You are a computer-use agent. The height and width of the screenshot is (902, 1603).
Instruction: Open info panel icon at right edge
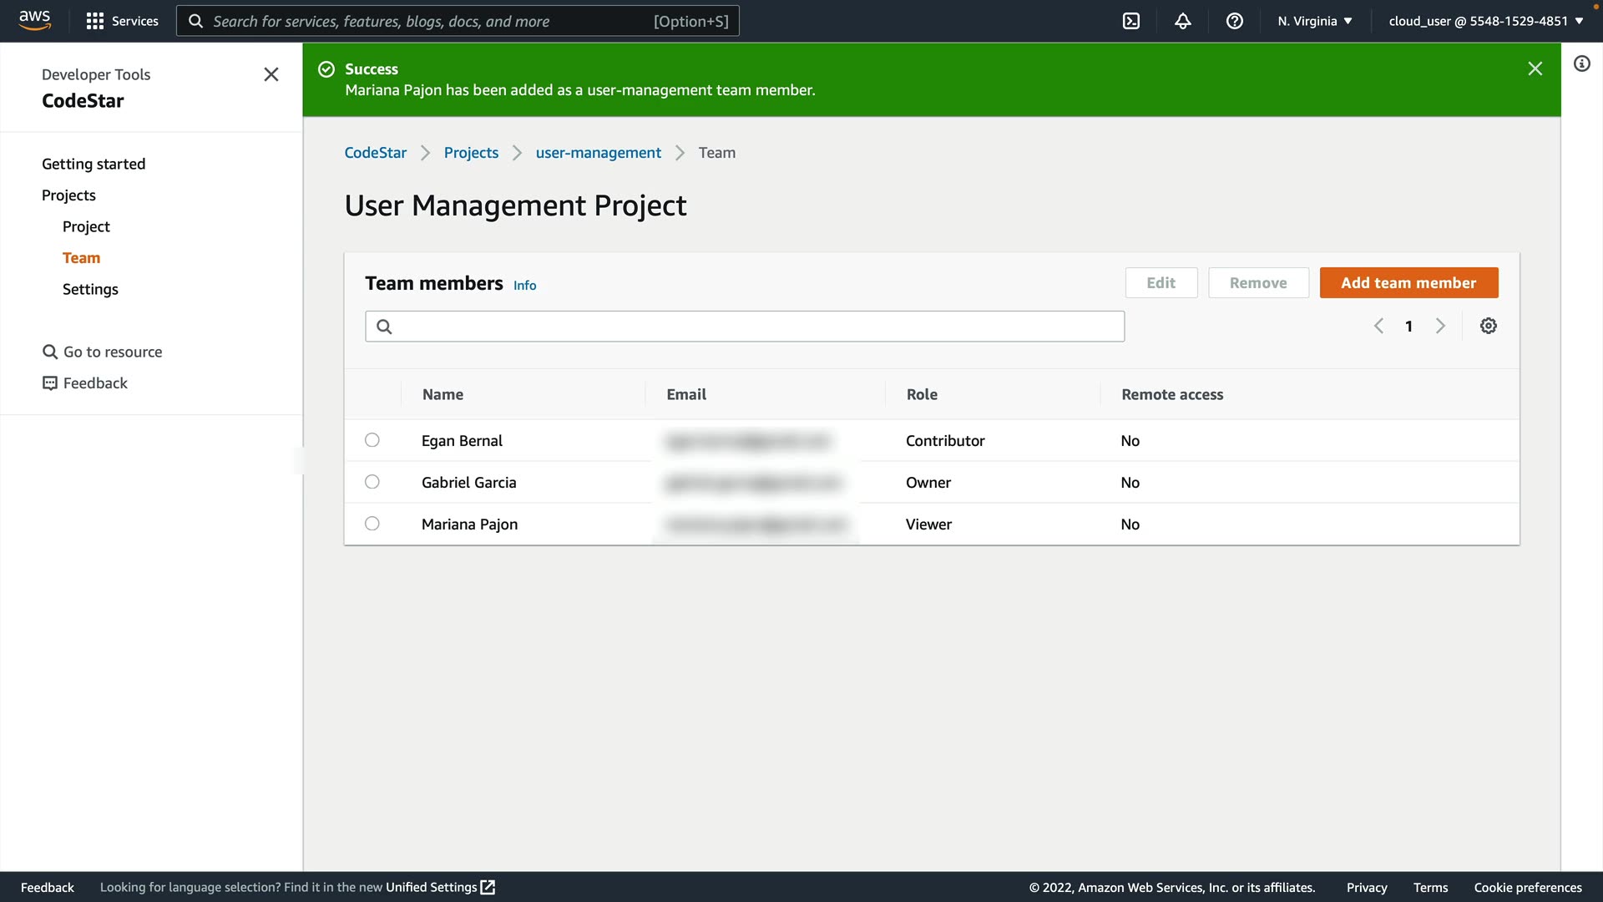pos(1582,63)
